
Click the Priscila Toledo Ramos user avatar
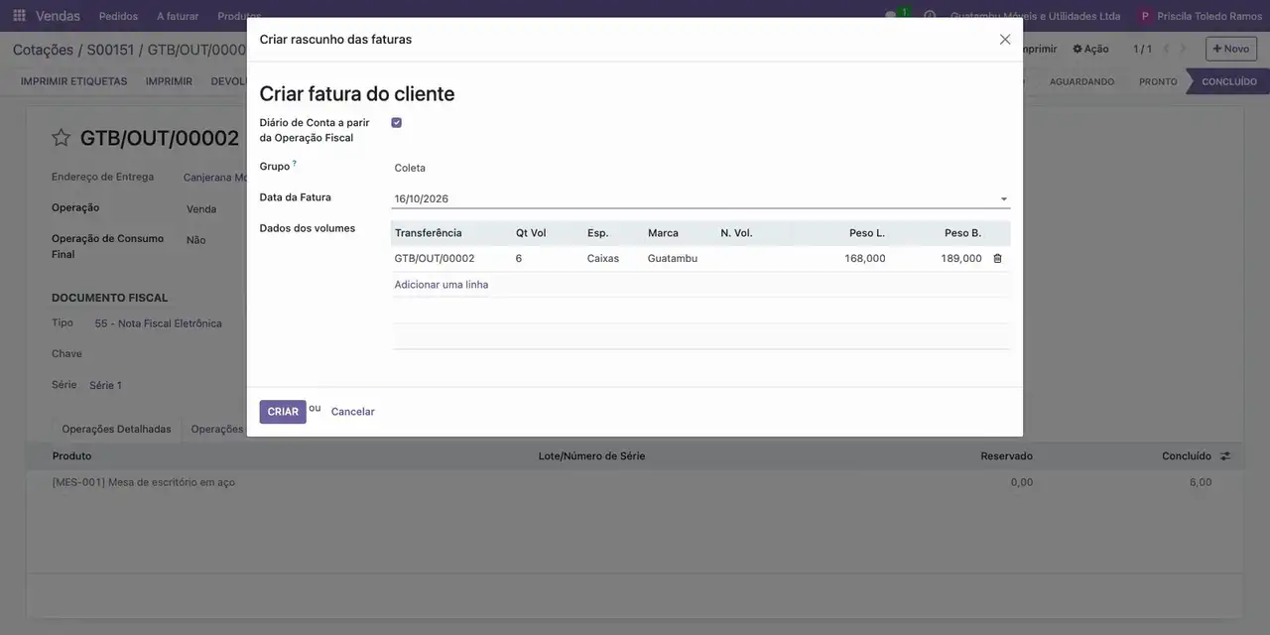[x=1146, y=16]
